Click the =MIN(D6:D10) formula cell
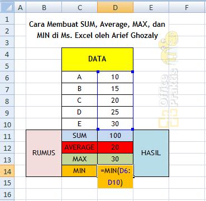Screen dimensions: 206x201 115,176
